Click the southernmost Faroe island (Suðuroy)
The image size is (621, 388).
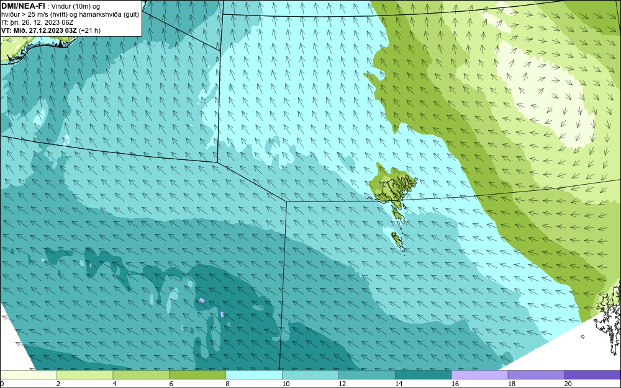click(x=397, y=241)
